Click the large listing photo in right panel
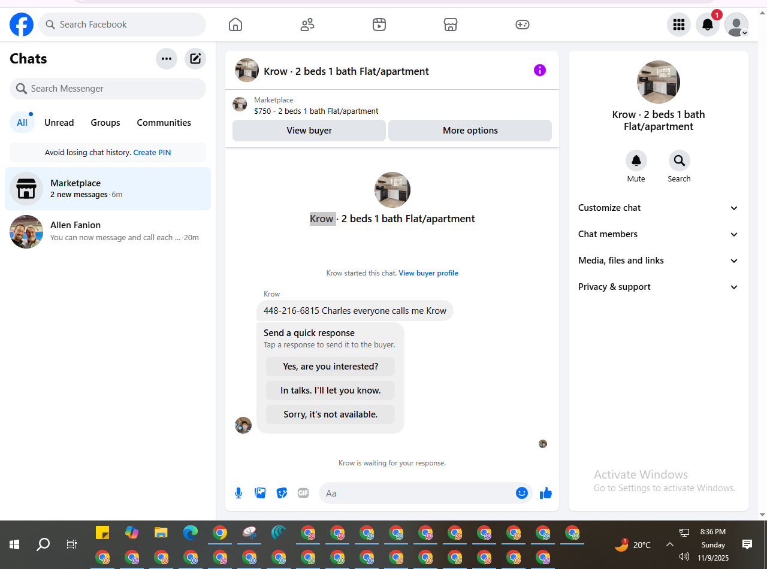767x569 pixels. point(659,82)
